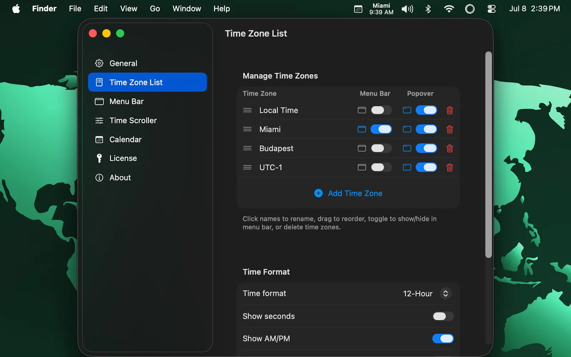Viewport: 571px width, 357px height.
Task: Open the File menu
Action: [x=75, y=9]
